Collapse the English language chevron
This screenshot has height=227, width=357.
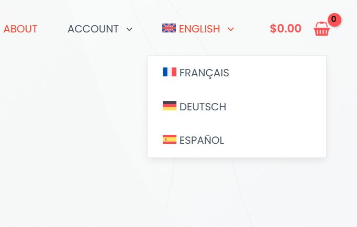pyautogui.click(x=231, y=29)
